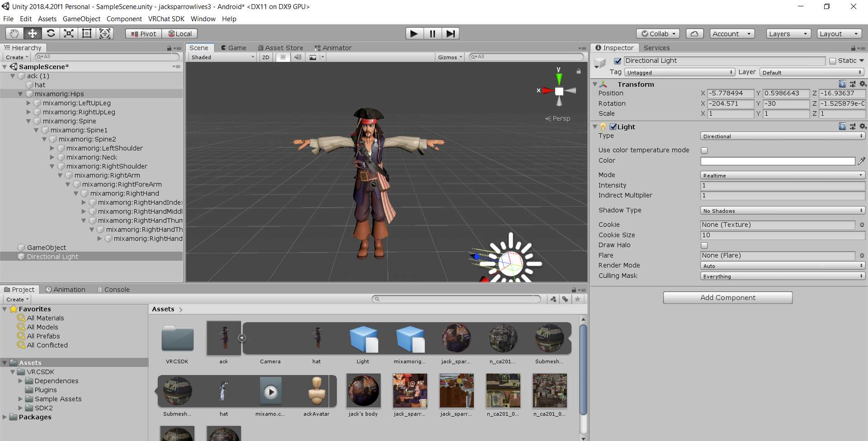Open the Shadow Type dropdown
This screenshot has height=441, width=868.
782,211
